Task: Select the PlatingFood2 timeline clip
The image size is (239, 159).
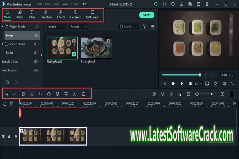Action: tap(53, 136)
